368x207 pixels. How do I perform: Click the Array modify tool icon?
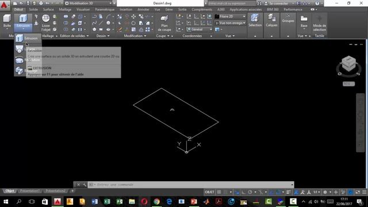click(x=148, y=29)
